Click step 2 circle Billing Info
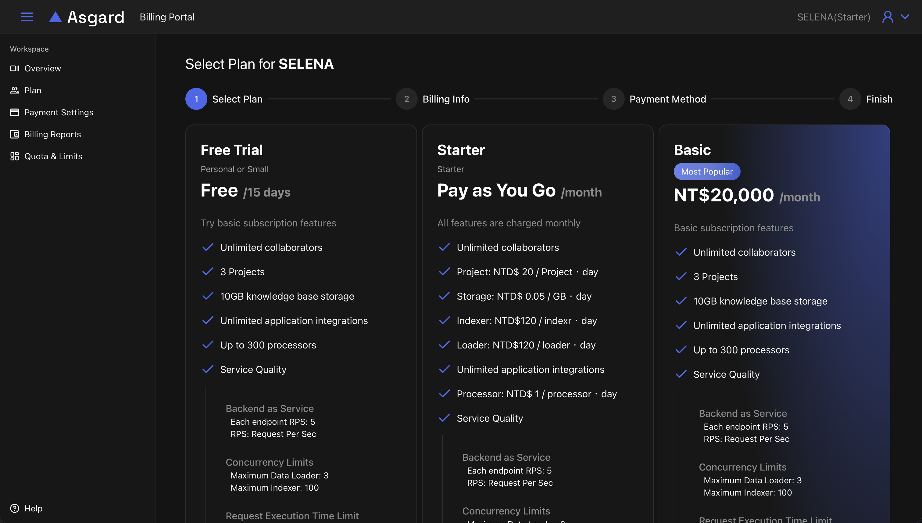 407,99
